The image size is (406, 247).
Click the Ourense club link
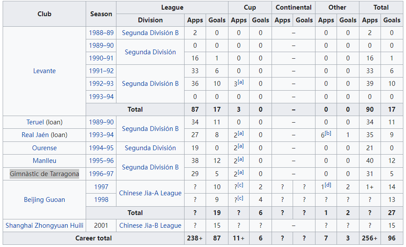pos(44,148)
